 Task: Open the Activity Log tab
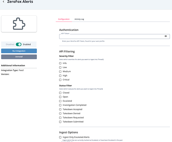point(79,19)
